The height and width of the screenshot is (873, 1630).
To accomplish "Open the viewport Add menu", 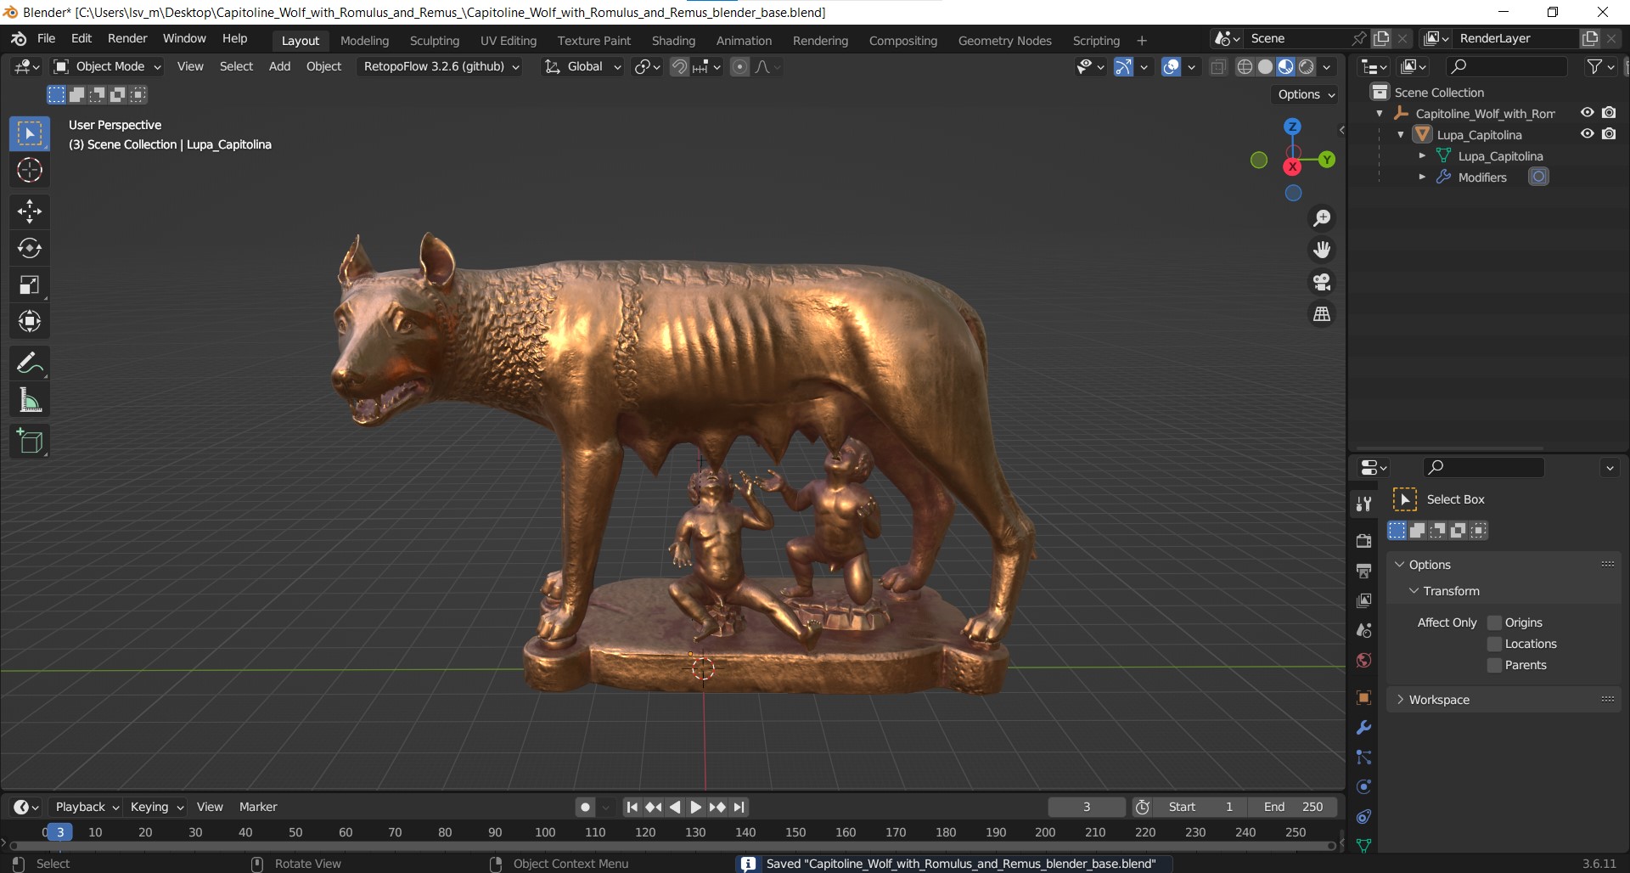I will pyautogui.click(x=279, y=67).
